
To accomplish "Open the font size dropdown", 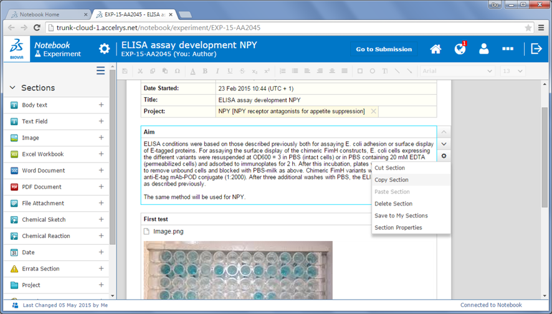I will pyautogui.click(x=513, y=71).
